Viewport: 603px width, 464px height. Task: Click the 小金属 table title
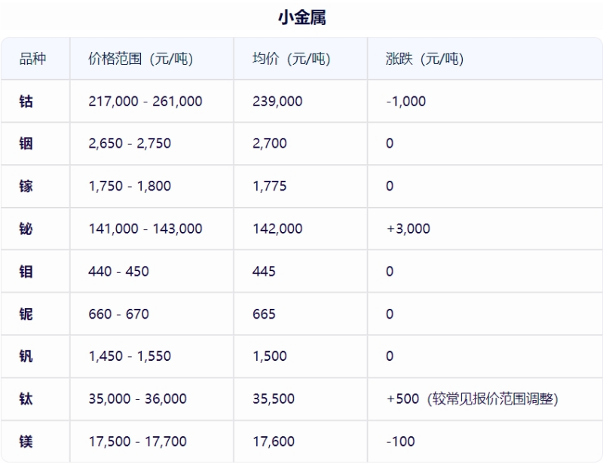tap(301, 17)
